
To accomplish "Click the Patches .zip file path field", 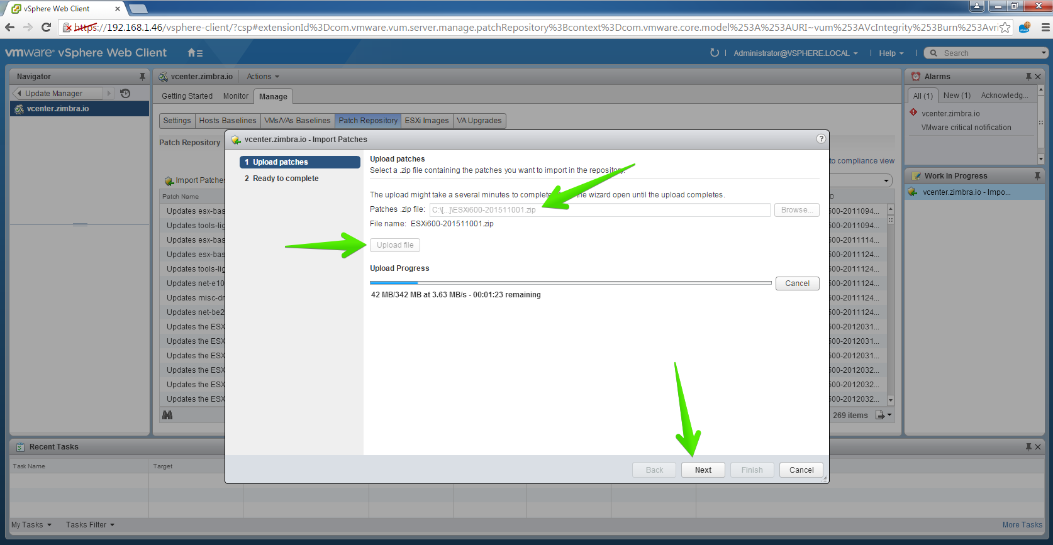I will tap(600, 210).
